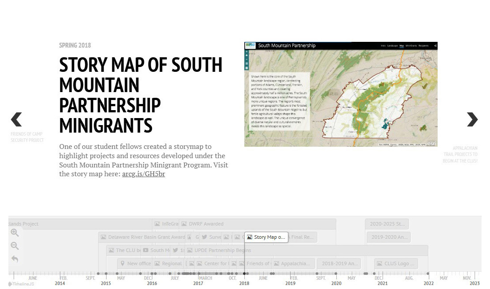Viewport: 490px width, 289px height.
Task: Jump to the '2018-2019 An...' event
Action: tap(339, 263)
